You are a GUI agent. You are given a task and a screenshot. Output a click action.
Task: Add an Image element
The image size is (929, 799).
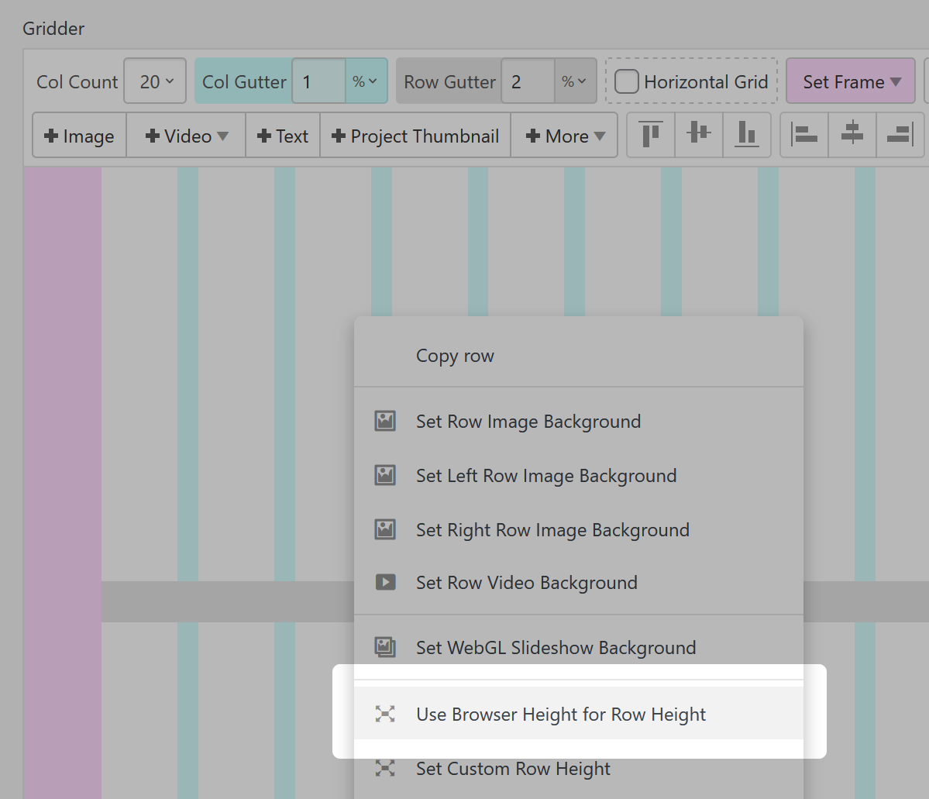pos(80,136)
